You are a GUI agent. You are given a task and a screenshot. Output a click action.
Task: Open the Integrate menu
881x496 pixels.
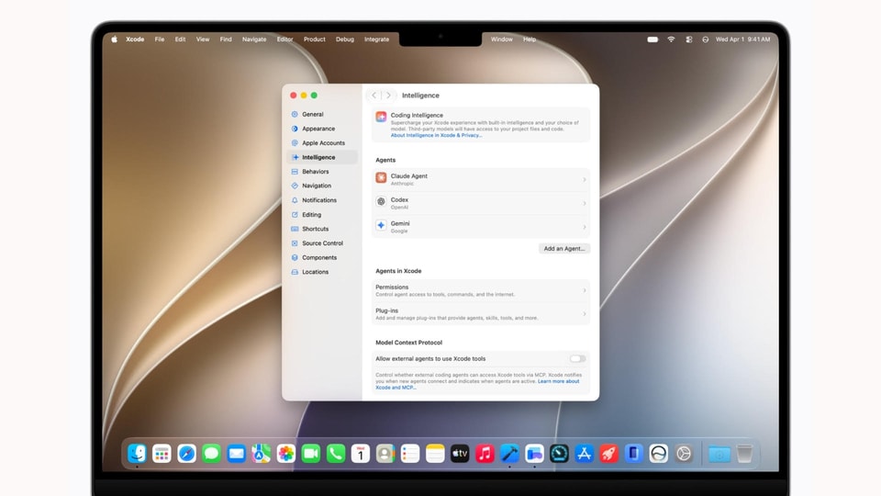376,39
